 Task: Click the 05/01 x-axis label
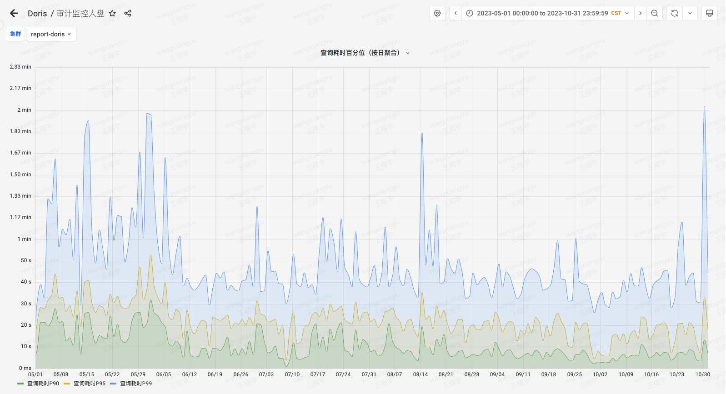(x=35, y=374)
